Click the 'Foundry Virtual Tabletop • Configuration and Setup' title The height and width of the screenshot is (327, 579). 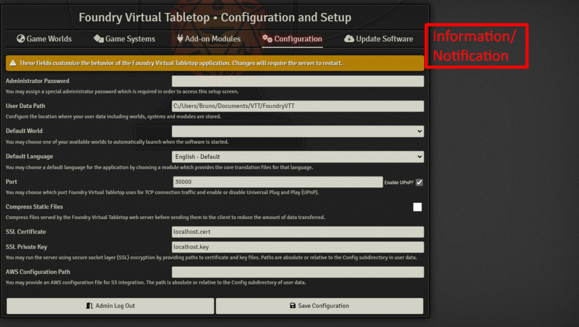[215, 17]
